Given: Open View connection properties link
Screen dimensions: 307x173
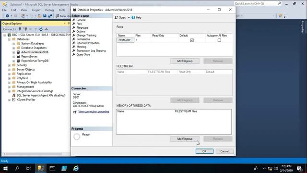Looking at the screenshot, I should pos(94,111).
